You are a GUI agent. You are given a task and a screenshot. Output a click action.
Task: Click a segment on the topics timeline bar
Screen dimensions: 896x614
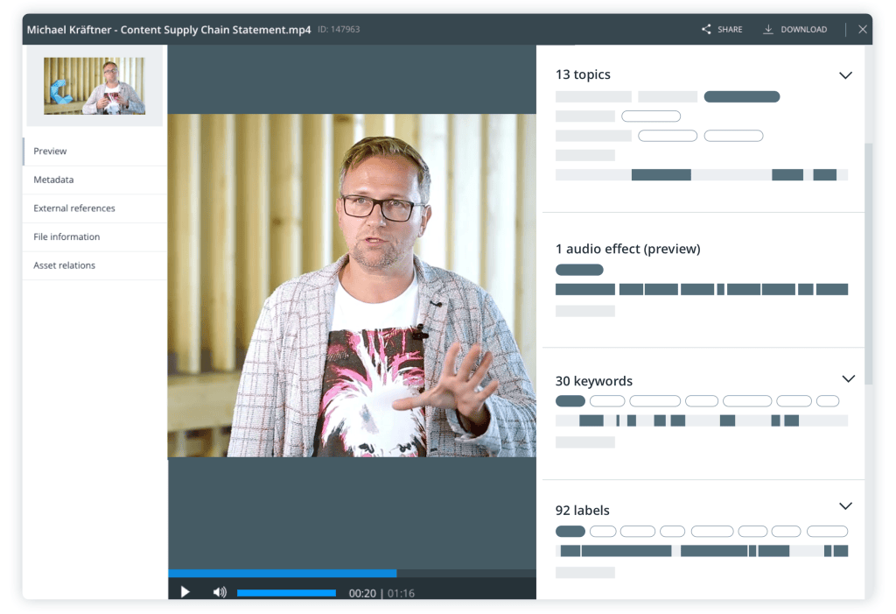(x=661, y=174)
